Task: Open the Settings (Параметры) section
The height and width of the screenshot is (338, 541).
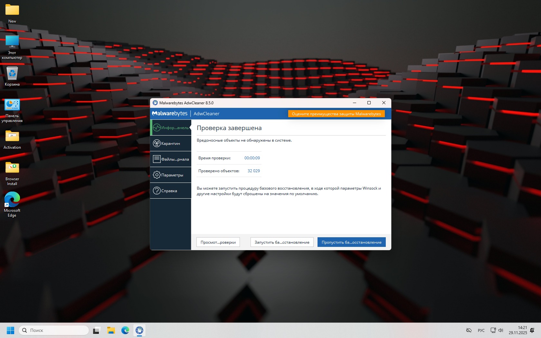Action: click(171, 175)
